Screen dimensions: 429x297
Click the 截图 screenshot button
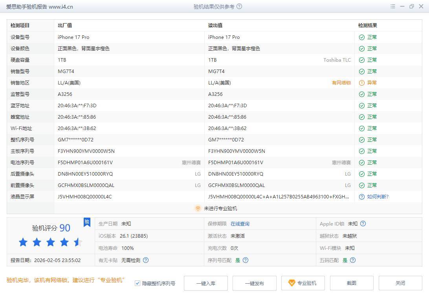(351, 283)
